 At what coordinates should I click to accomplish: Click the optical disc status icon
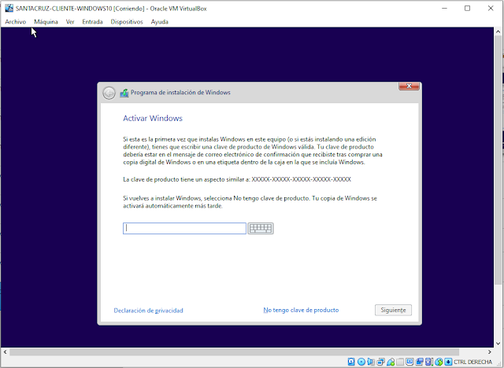click(x=361, y=362)
